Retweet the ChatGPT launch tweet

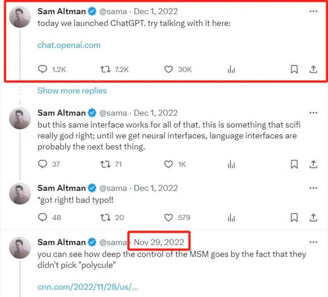[x=106, y=69]
